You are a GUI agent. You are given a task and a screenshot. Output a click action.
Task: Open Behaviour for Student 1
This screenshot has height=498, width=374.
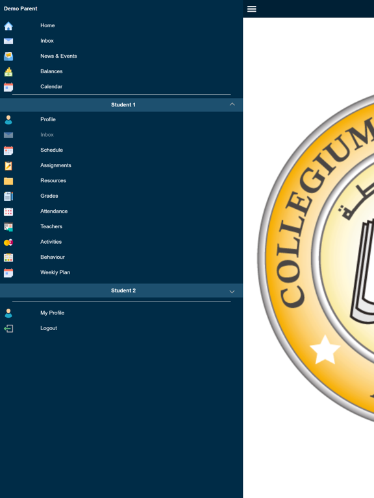pyautogui.click(x=121, y=257)
